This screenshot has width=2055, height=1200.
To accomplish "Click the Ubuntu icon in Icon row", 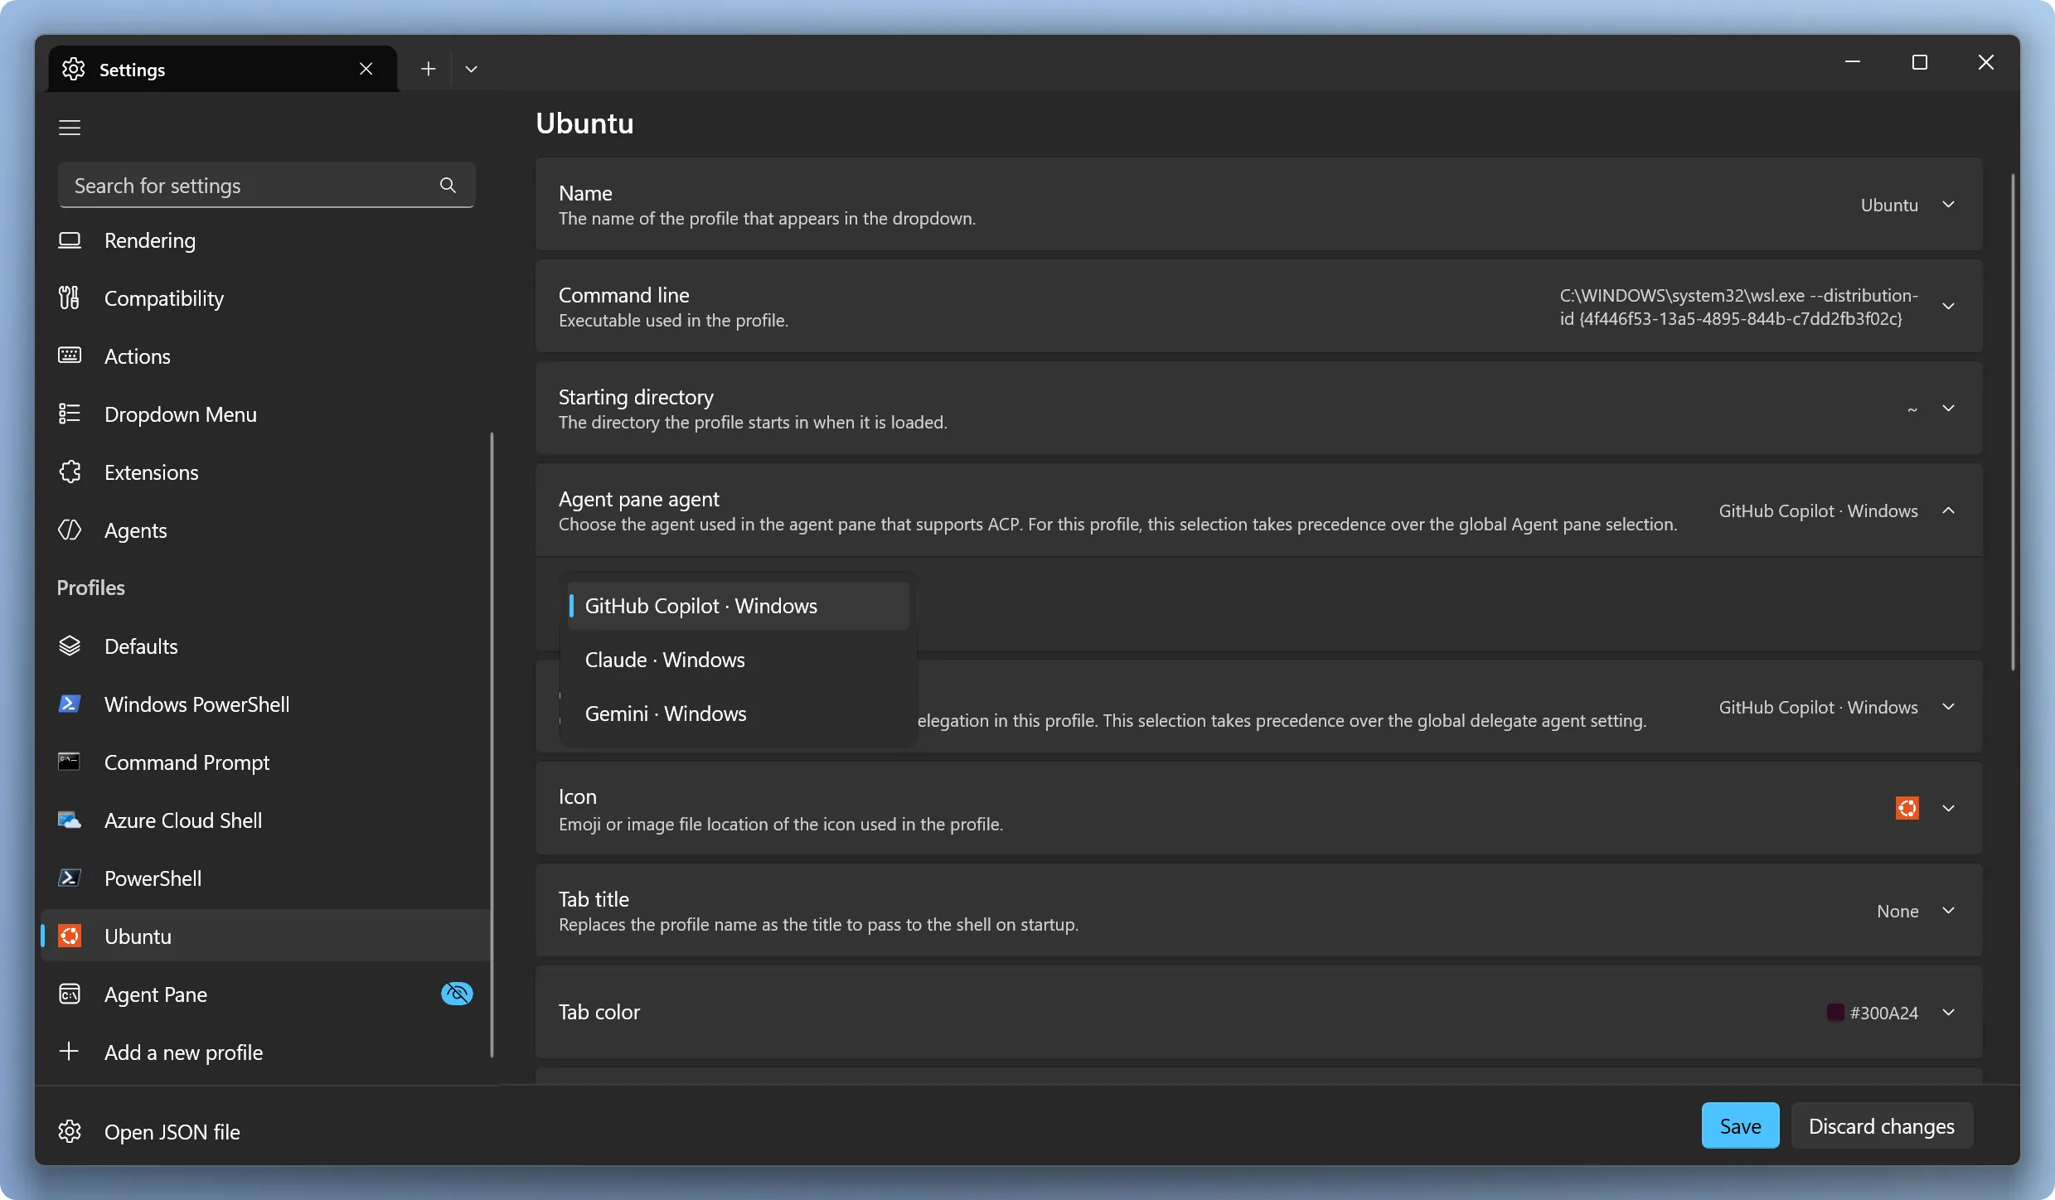I will 1907,808.
